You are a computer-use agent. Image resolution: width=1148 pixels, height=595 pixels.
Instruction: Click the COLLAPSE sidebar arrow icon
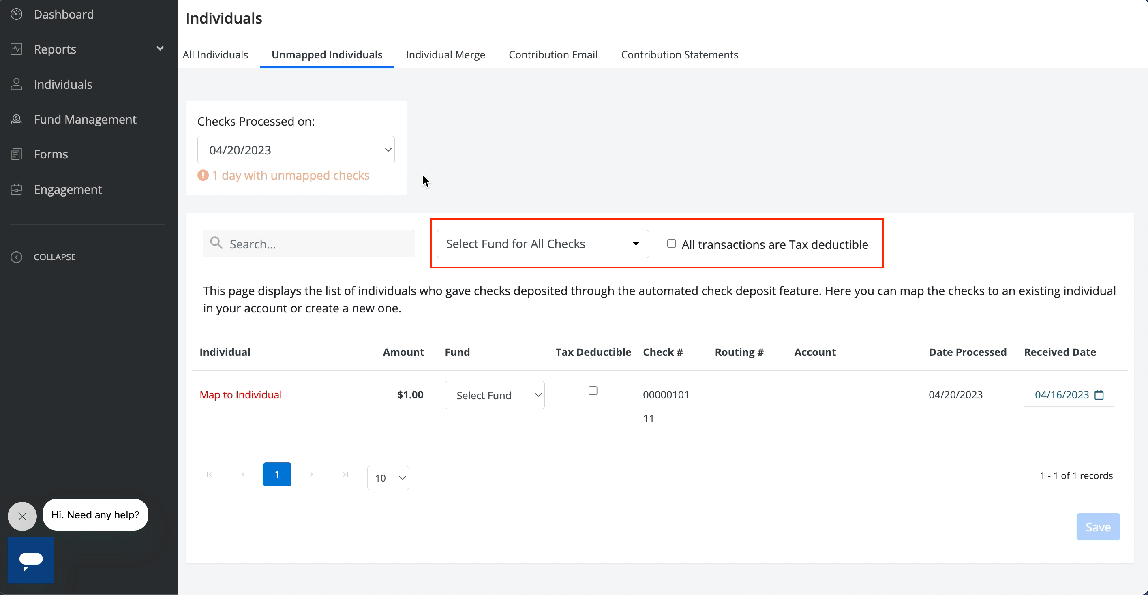point(17,257)
